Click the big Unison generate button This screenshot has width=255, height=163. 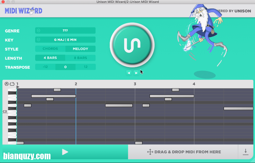click(x=132, y=45)
